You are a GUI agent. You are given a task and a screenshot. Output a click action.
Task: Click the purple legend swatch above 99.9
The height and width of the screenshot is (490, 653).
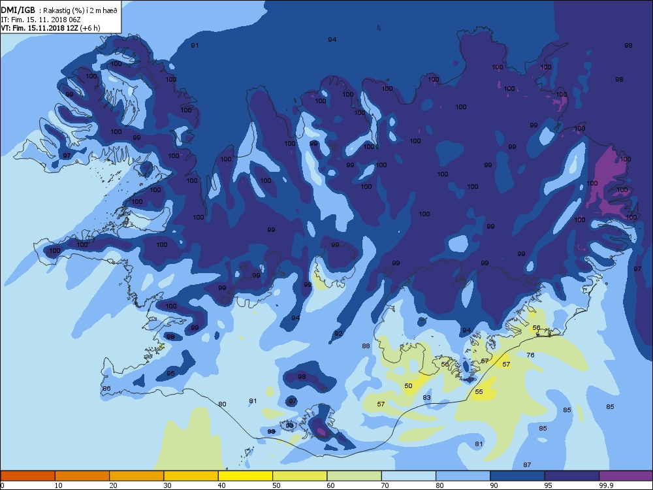coord(626,476)
